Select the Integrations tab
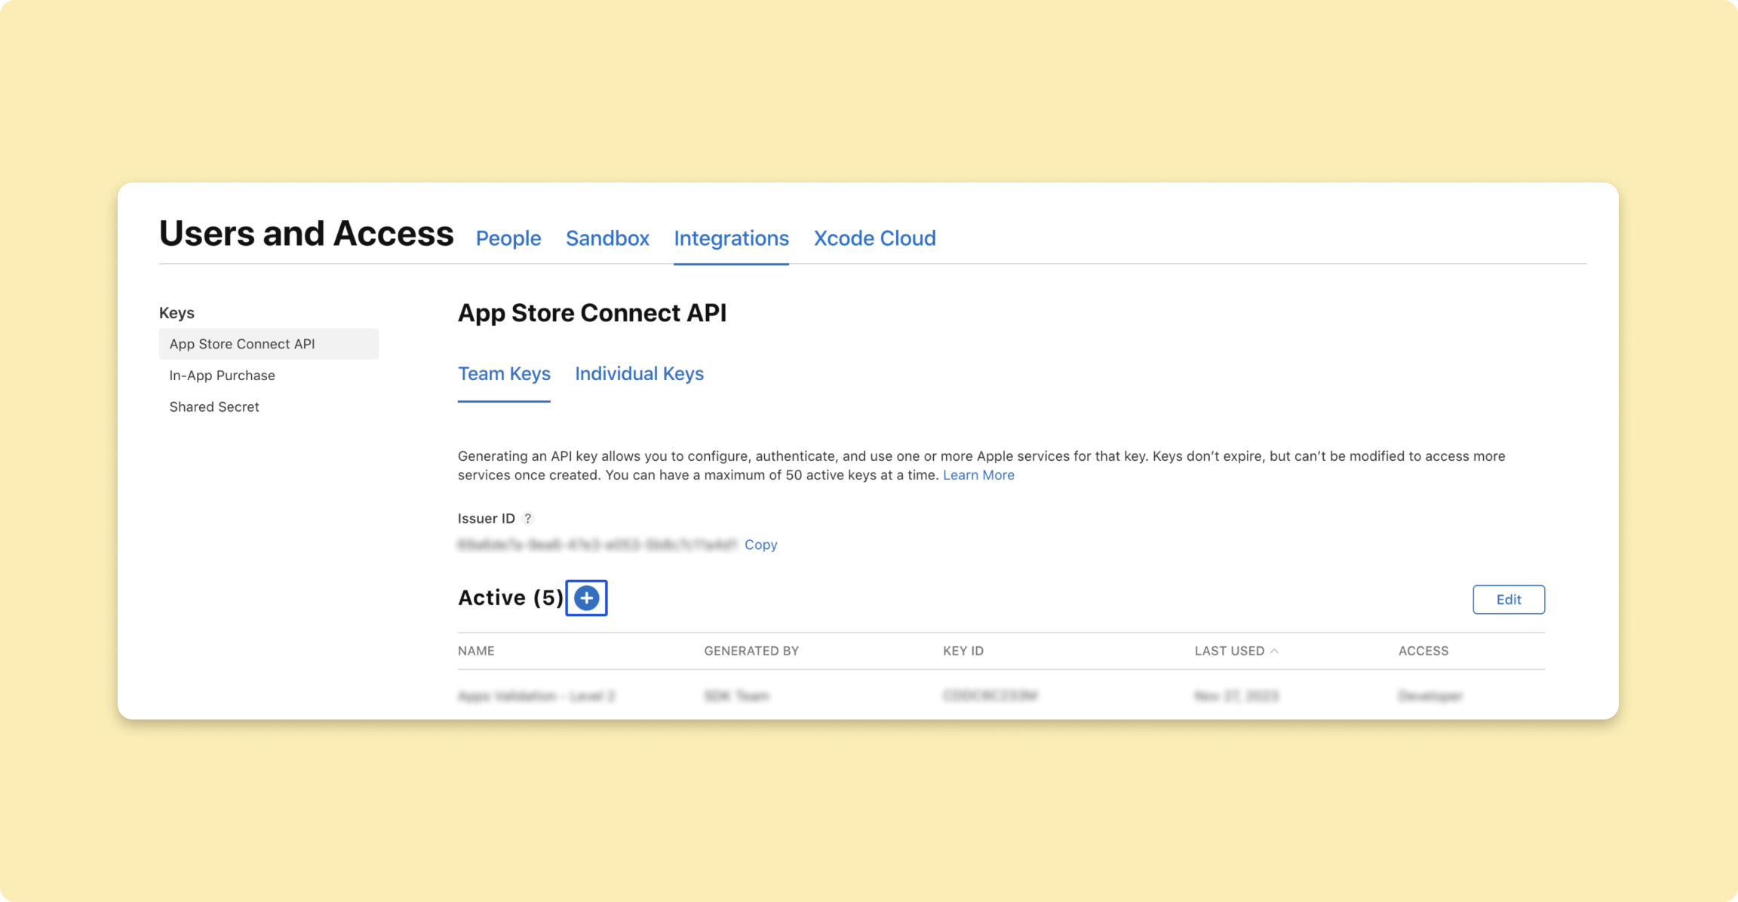 (731, 238)
